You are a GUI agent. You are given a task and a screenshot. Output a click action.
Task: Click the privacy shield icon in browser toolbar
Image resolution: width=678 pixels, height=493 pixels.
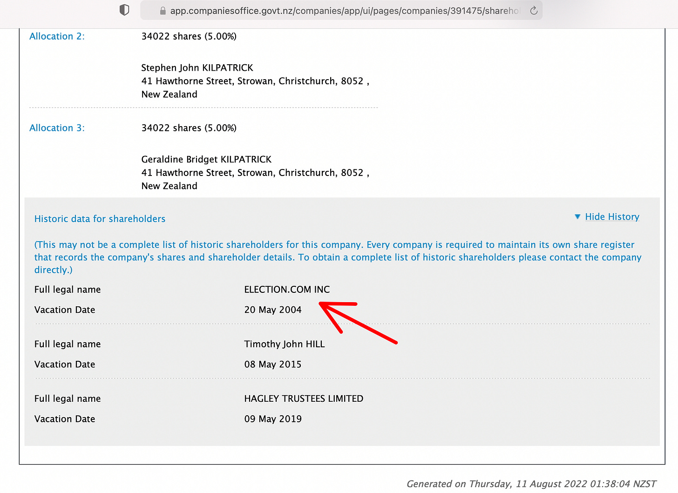(124, 10)
